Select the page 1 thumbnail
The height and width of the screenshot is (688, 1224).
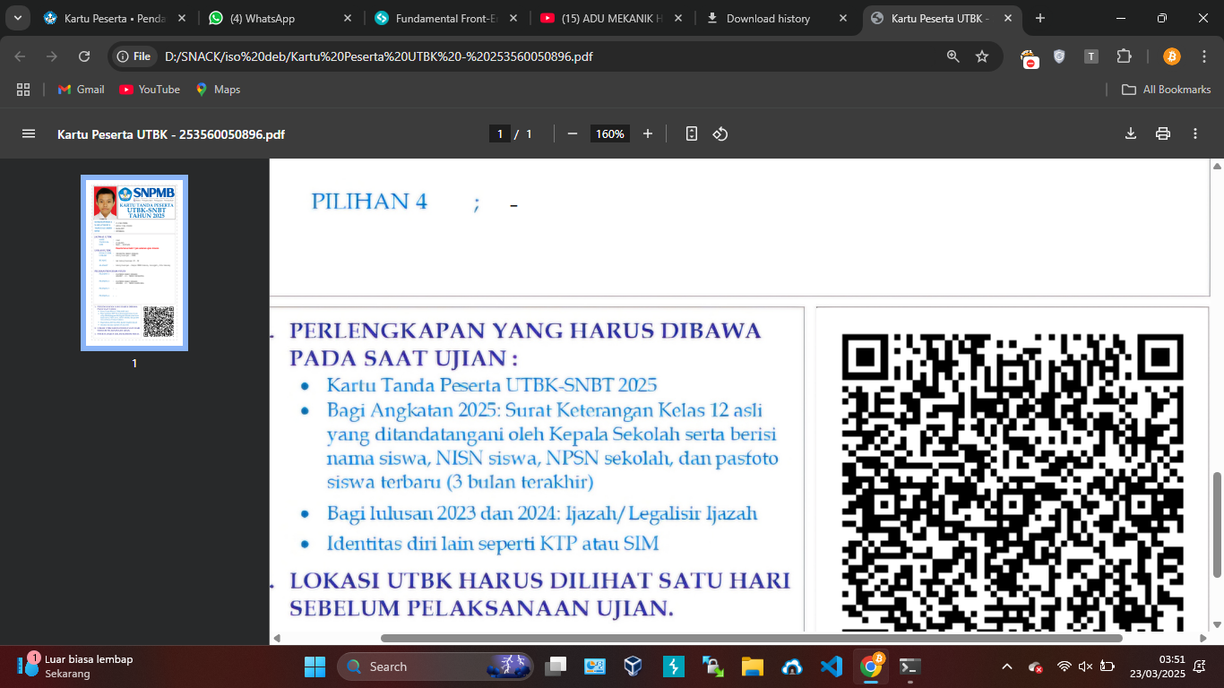pyautogui.click(x=134, y=262)
